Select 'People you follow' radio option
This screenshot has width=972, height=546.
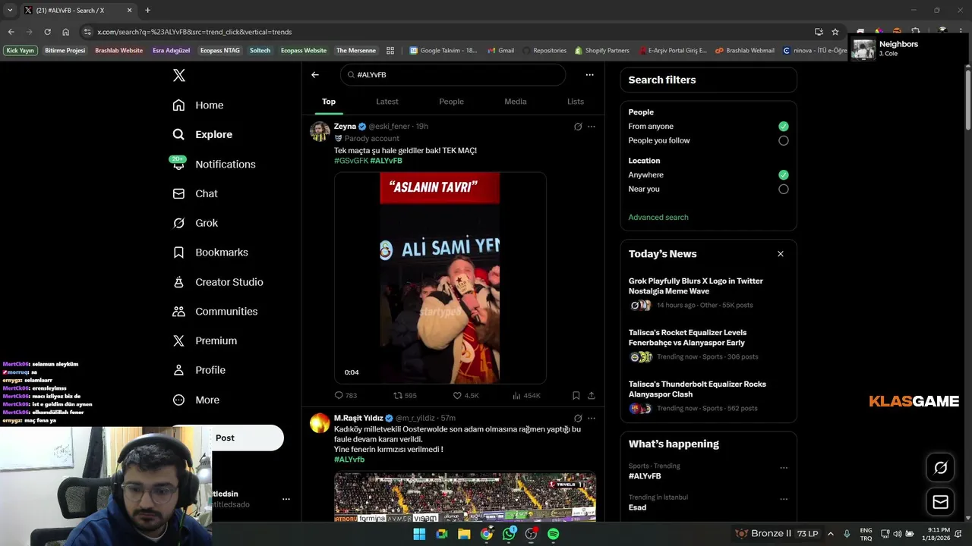point(784,140)
